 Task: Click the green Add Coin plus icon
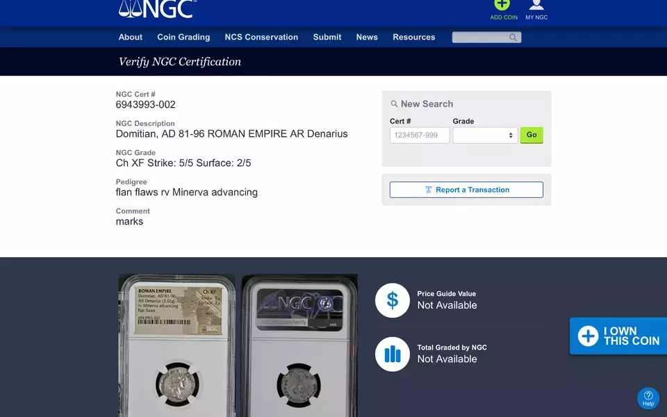point(503,5)
